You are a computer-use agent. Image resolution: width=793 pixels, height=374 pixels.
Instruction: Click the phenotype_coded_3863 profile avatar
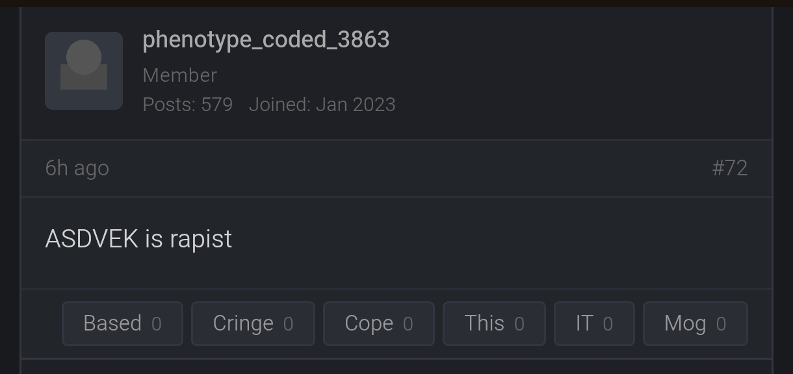(83, 70)
